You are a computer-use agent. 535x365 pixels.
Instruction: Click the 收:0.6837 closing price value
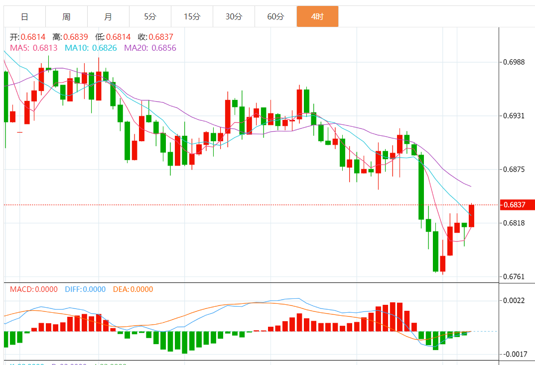tap(155, 37)
